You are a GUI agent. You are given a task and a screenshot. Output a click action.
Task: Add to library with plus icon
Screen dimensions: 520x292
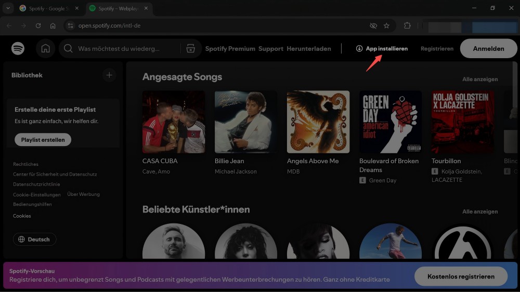tap(109, 75)
